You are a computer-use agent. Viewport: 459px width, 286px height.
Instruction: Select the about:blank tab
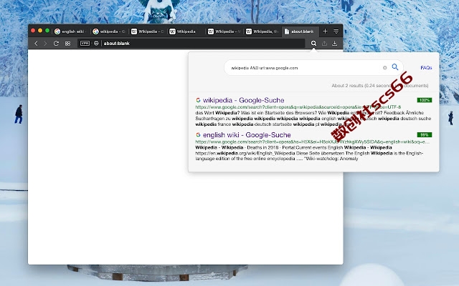click(299, 31)
